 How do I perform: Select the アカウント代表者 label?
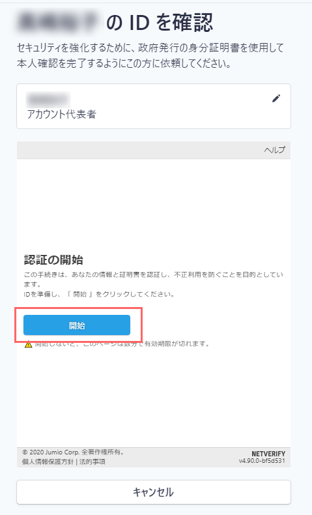[62, 114]
